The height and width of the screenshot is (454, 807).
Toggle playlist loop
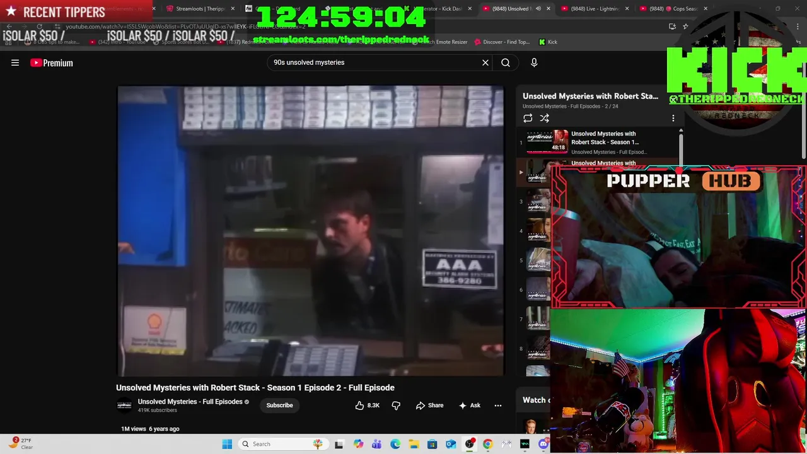coord(528,118)
